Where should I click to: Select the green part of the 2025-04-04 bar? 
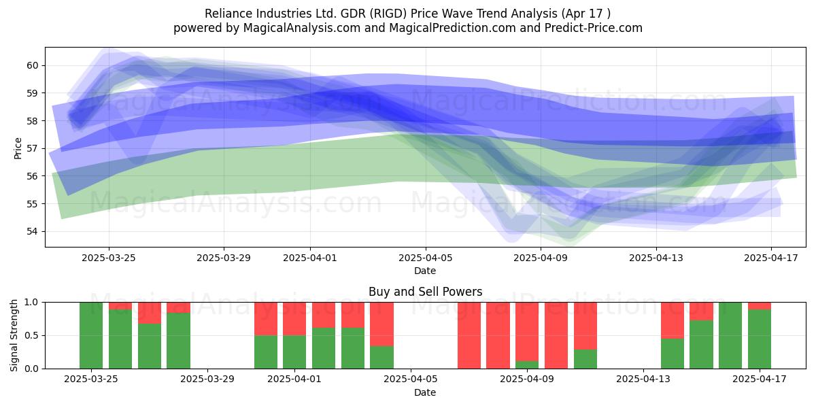coord(382,358)
